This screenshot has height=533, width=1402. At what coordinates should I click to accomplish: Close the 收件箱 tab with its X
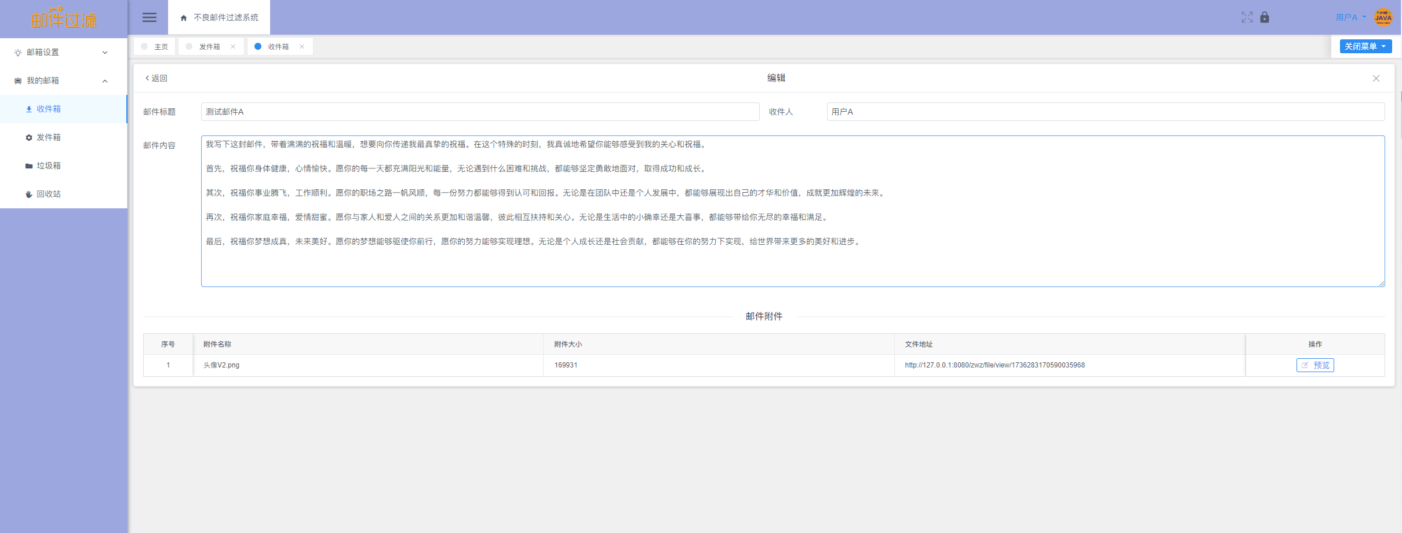point(302,47)
